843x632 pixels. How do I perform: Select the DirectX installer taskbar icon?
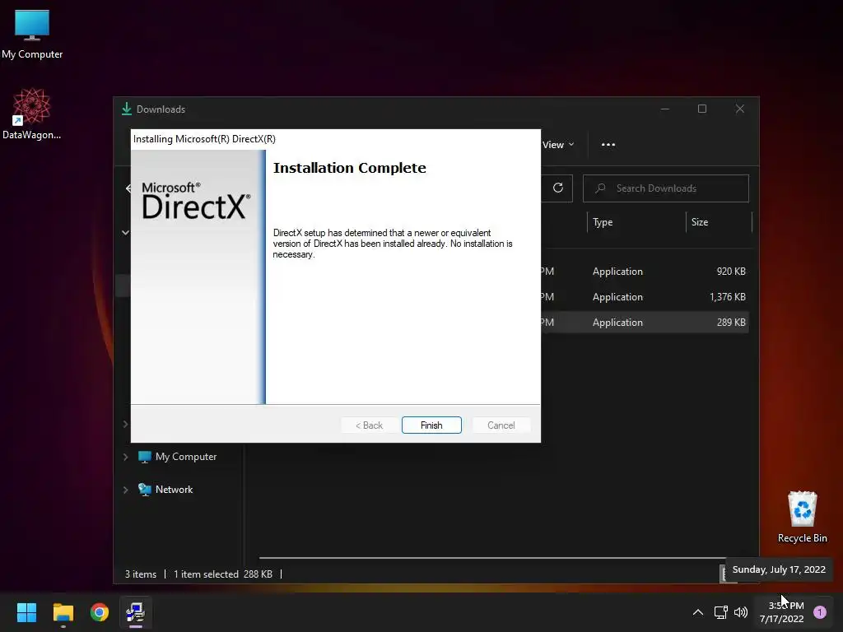[x=136, y=612]
